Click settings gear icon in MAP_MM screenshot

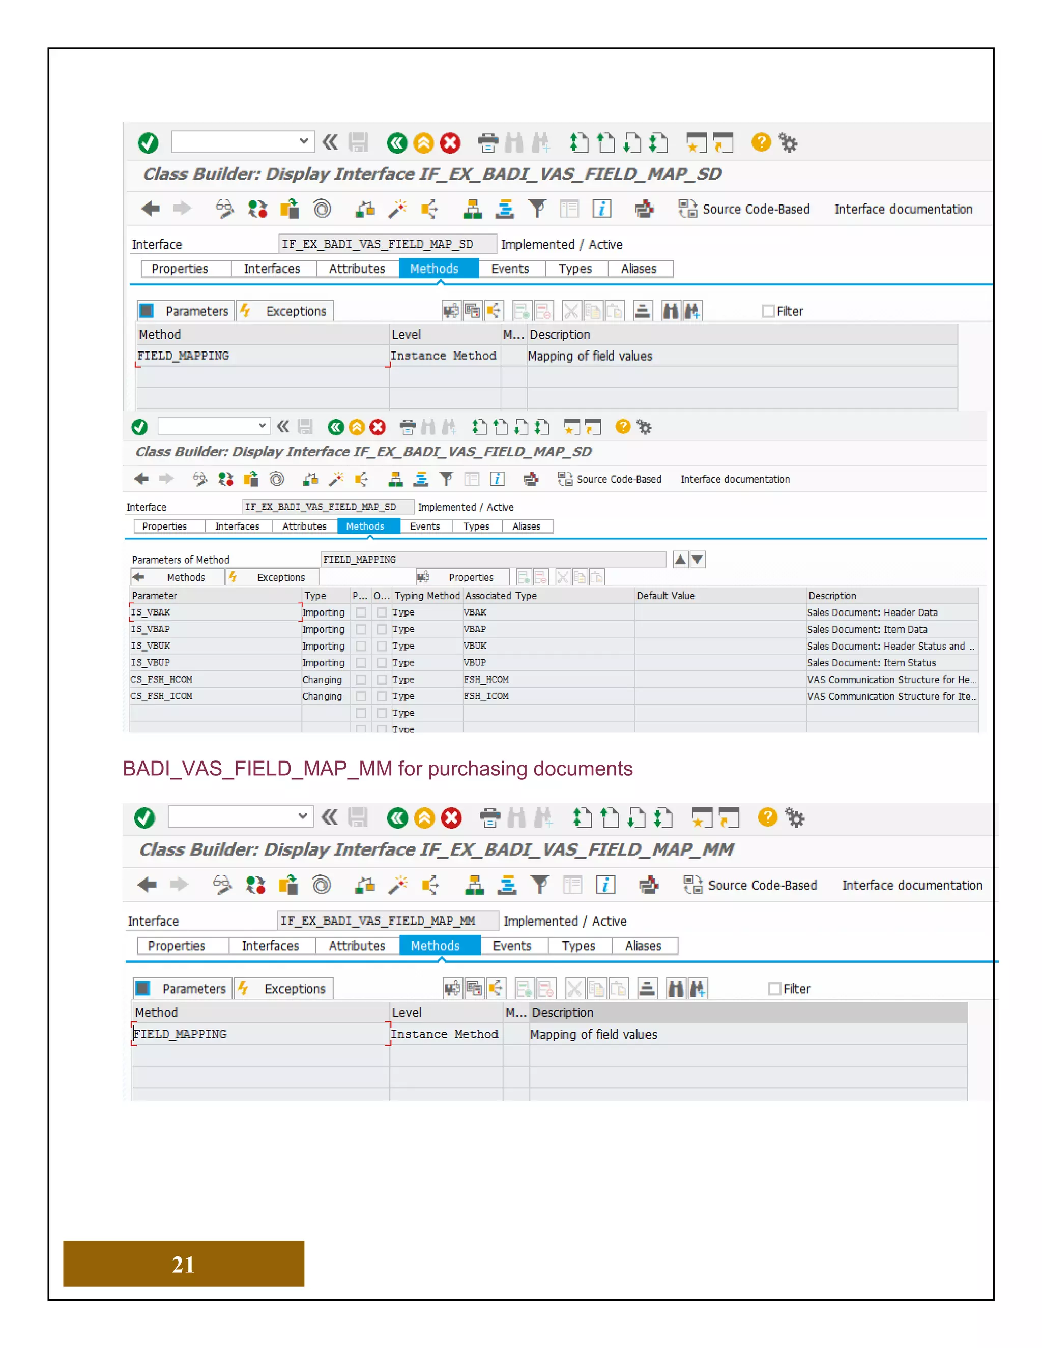click(x=794, y=818)
